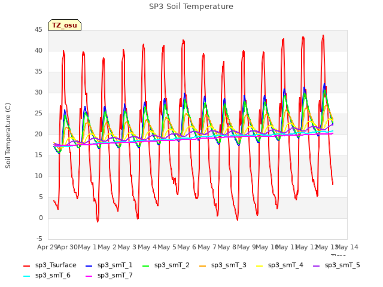Click the cyan sp3_smT_6 legend swatch
The image size is (383, 287).
click(x=26, y=276)
